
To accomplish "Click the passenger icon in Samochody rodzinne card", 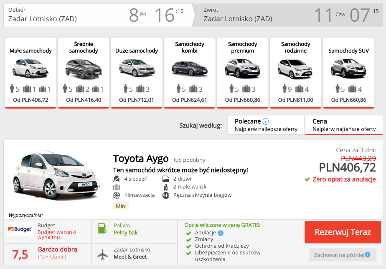I will (x=284, y=89).
